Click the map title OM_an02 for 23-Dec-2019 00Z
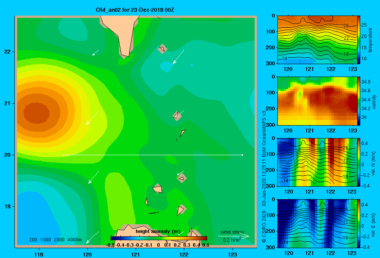 (135, 10)
